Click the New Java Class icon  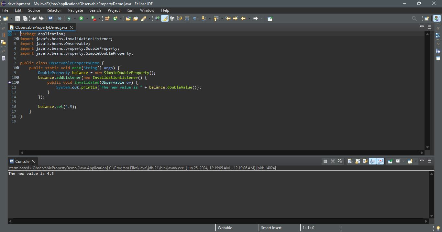(x=115, y=18)
